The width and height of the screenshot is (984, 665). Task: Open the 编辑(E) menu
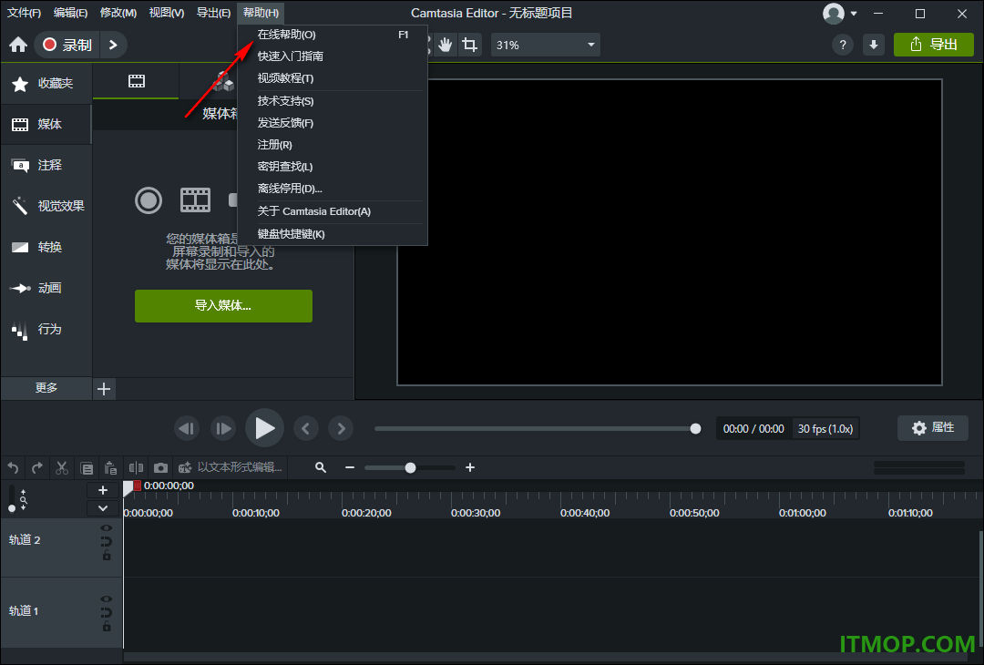[70, 13]
